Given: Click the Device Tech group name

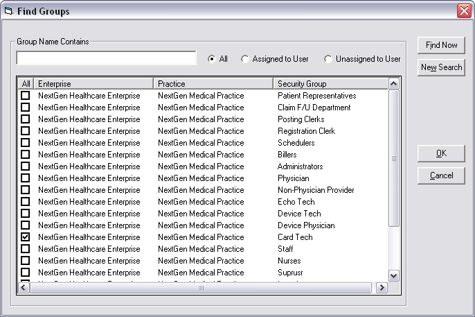Looking at the screenshot, I should coord(299,214).
